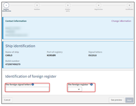Go to step 3 Charter party circle

click(x=68, y=5)
